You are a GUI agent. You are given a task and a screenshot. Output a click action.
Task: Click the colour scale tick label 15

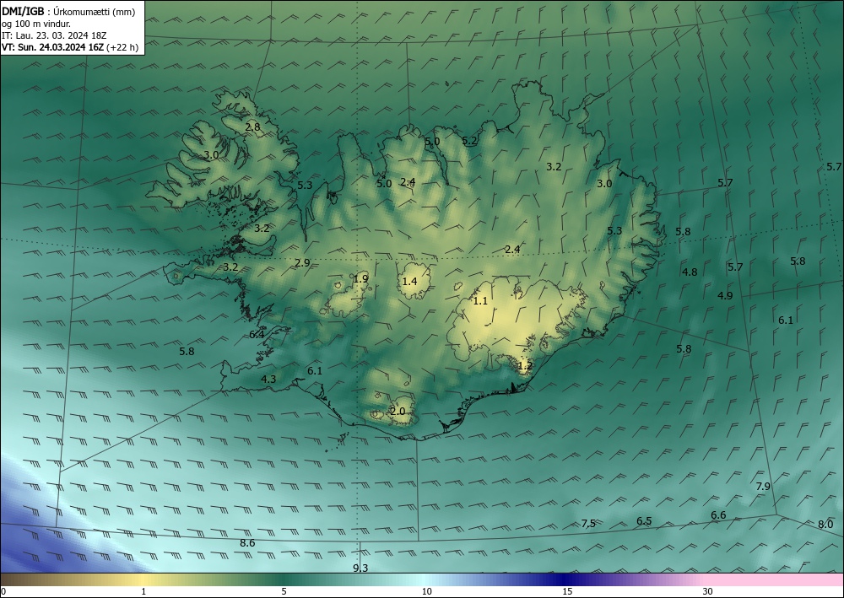[x=567, y=592]
